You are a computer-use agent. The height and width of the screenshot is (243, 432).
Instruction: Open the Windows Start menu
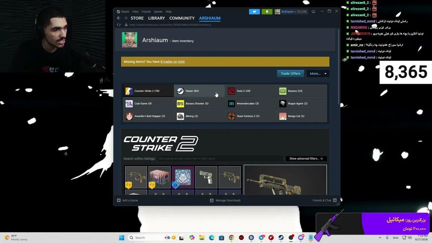[x=122, y=238]
